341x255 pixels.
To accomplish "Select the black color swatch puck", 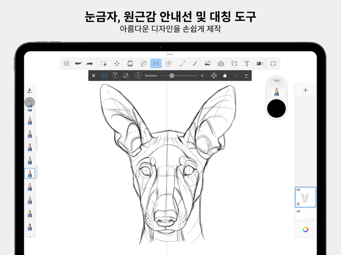I will click(x=276, y=108).
